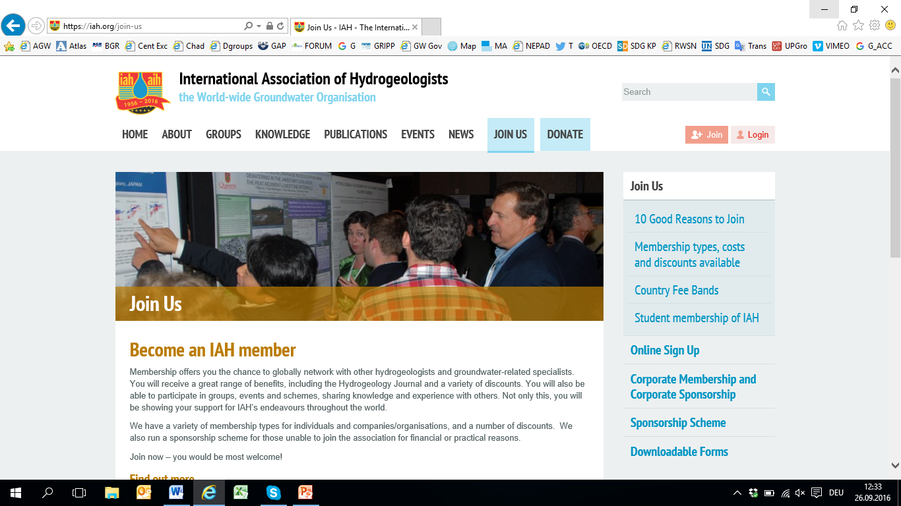Click the browser back arrow button
Screen dimensions: 901x506
[13, 26]
